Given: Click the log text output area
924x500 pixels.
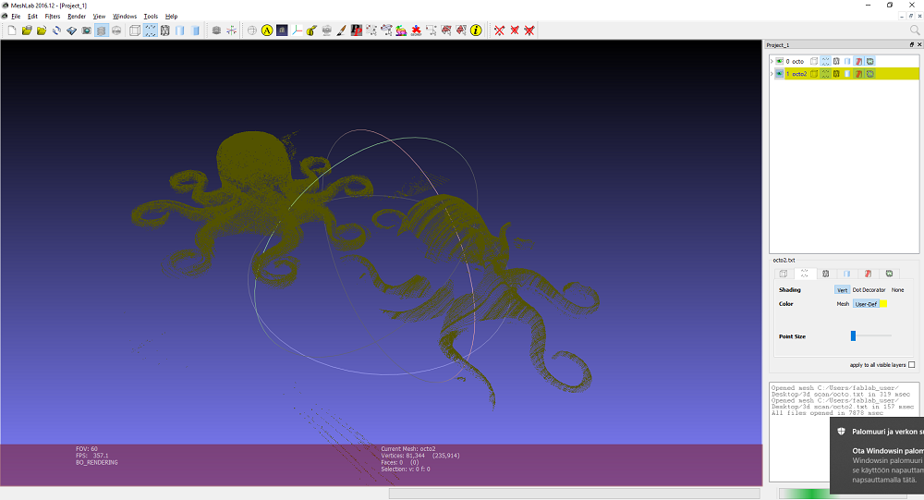Looking at the screenshot, I should [x=844, y=432].
